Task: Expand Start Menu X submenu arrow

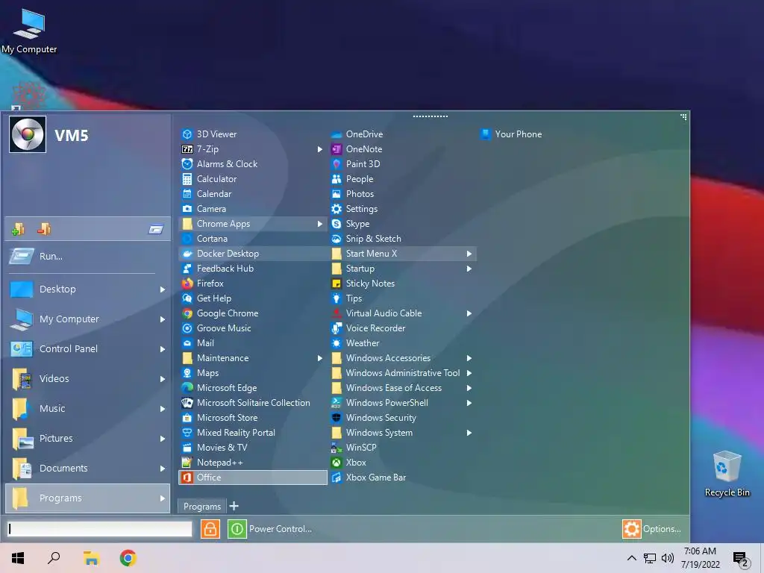Action: [469, 254]
